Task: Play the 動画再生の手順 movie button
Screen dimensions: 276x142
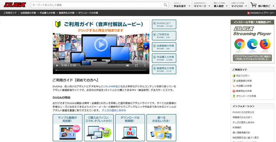Action: (164, 69)
